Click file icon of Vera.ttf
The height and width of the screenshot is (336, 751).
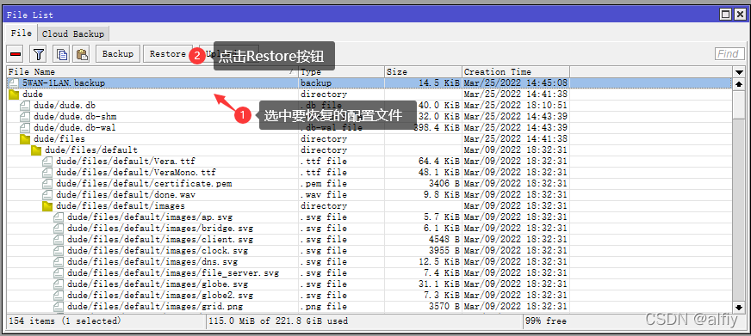tap(47, 162)
